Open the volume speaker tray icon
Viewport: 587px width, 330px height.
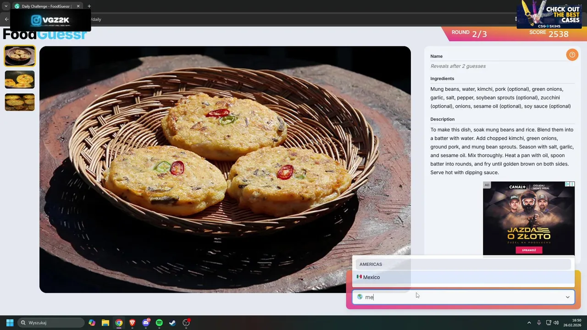pyautogui.click(x=556, y=323)
